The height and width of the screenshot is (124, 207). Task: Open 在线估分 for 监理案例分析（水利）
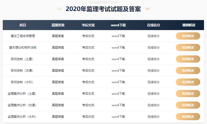[x=153, y=117]
